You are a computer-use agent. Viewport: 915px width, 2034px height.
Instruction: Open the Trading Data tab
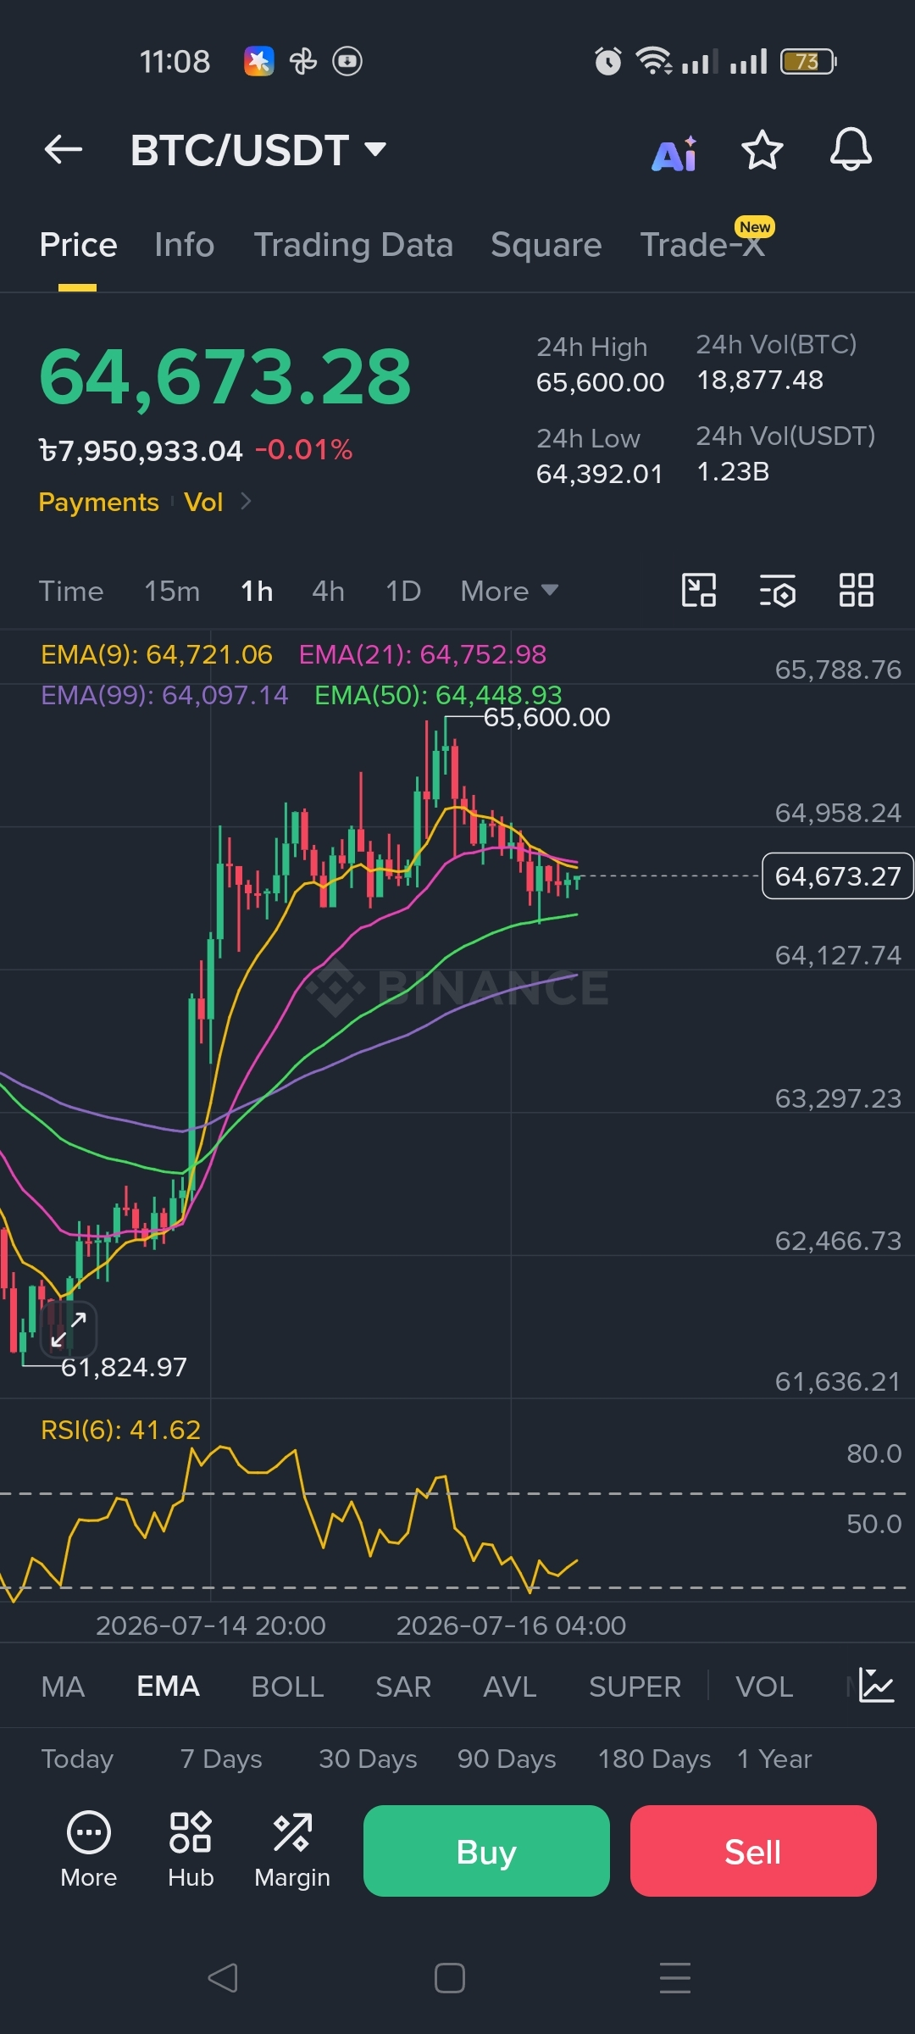pos(353,245)
